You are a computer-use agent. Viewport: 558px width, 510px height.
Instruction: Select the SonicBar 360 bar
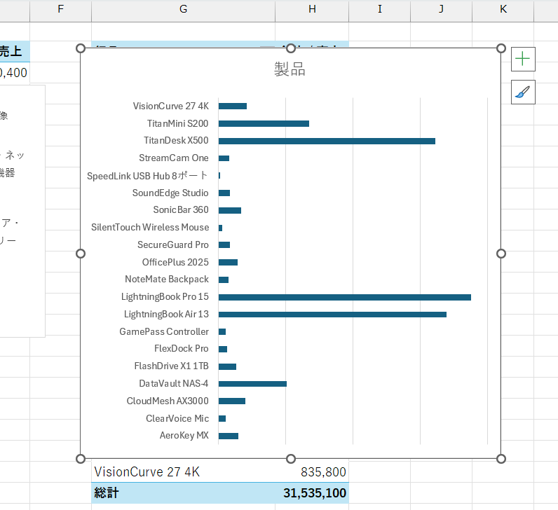[229, 211]
